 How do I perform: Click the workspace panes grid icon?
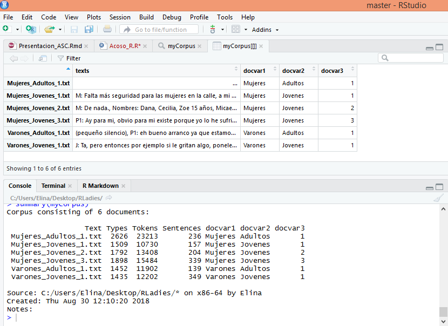[x=236, y=29]
